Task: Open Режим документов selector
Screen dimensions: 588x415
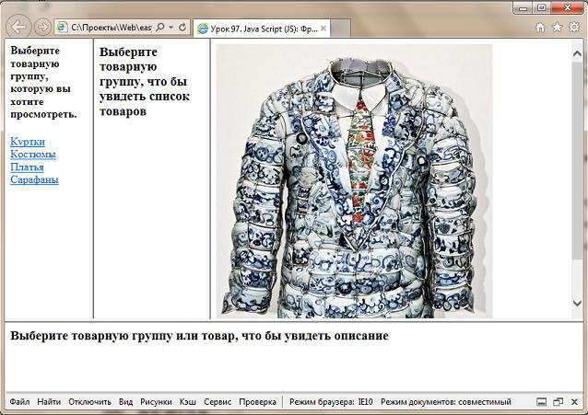Action: pos(445,402)
